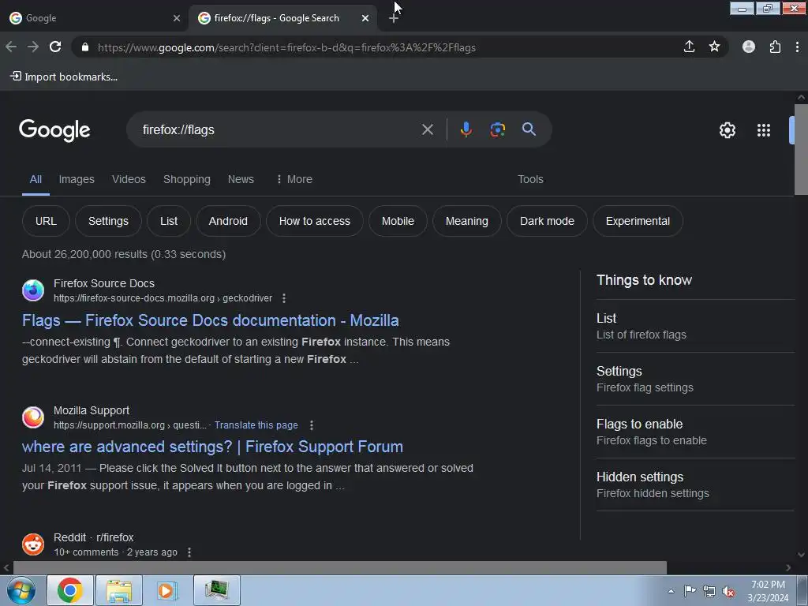808x606 pixels.
Task: Expand Flags to enable section
Action: point(695,432)
